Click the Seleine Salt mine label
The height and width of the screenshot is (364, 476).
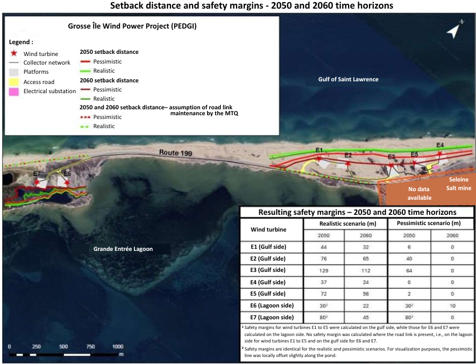(x=458, y=184)
